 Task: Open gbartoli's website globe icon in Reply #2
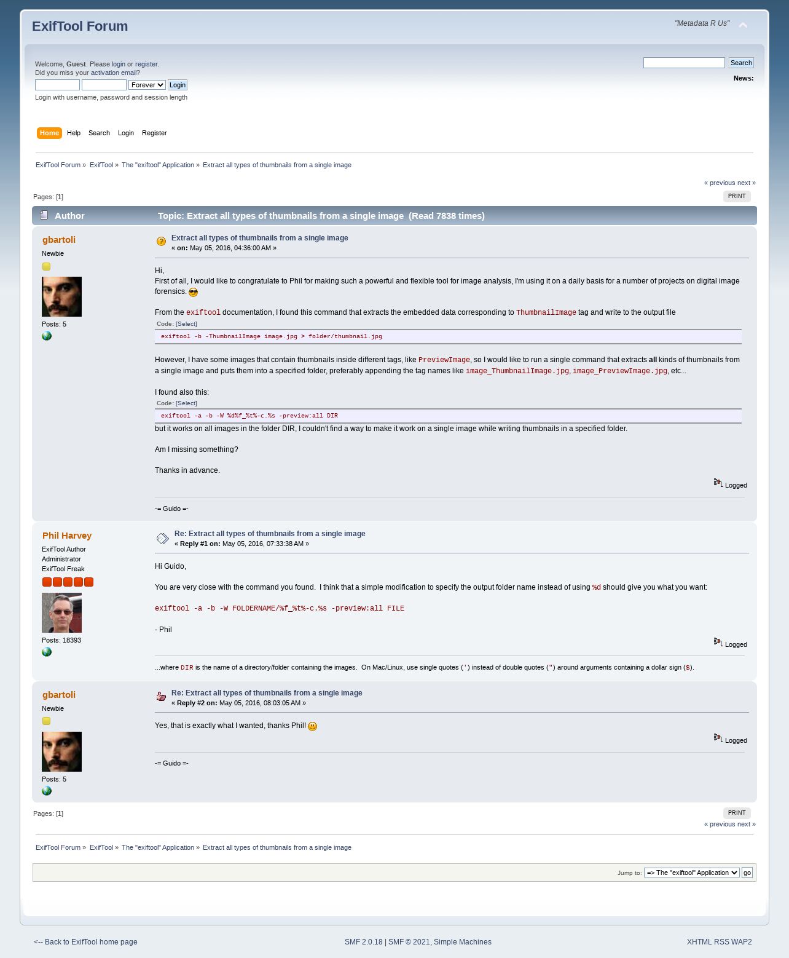point(47,791)
